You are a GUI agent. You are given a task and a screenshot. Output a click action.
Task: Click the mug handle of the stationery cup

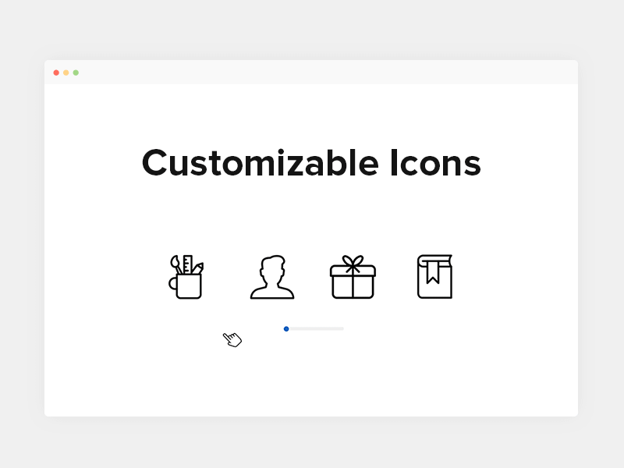(172, 283)
